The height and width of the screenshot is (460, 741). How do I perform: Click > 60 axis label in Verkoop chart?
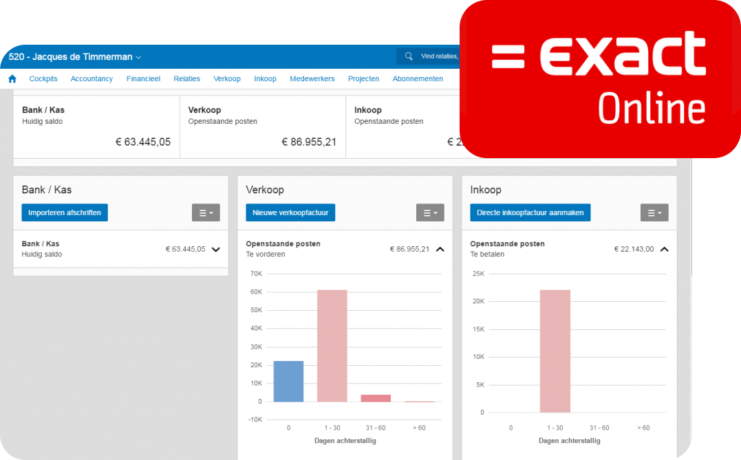(419, 428)
